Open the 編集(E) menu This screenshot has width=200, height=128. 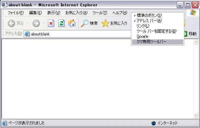tap(35, 13)
